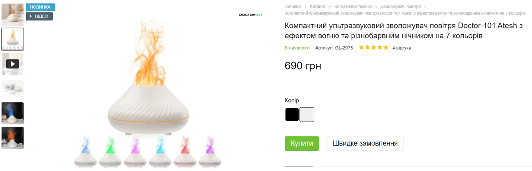This screenshot has height=171, width=532.
Task: Select the first thumbnail of white humidifier
Action: 12,15
